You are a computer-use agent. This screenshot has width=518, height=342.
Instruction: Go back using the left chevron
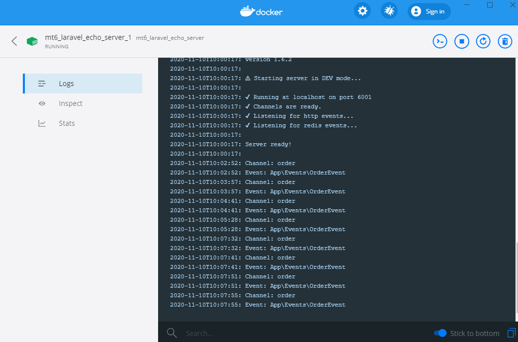click(x=14, y=41)
